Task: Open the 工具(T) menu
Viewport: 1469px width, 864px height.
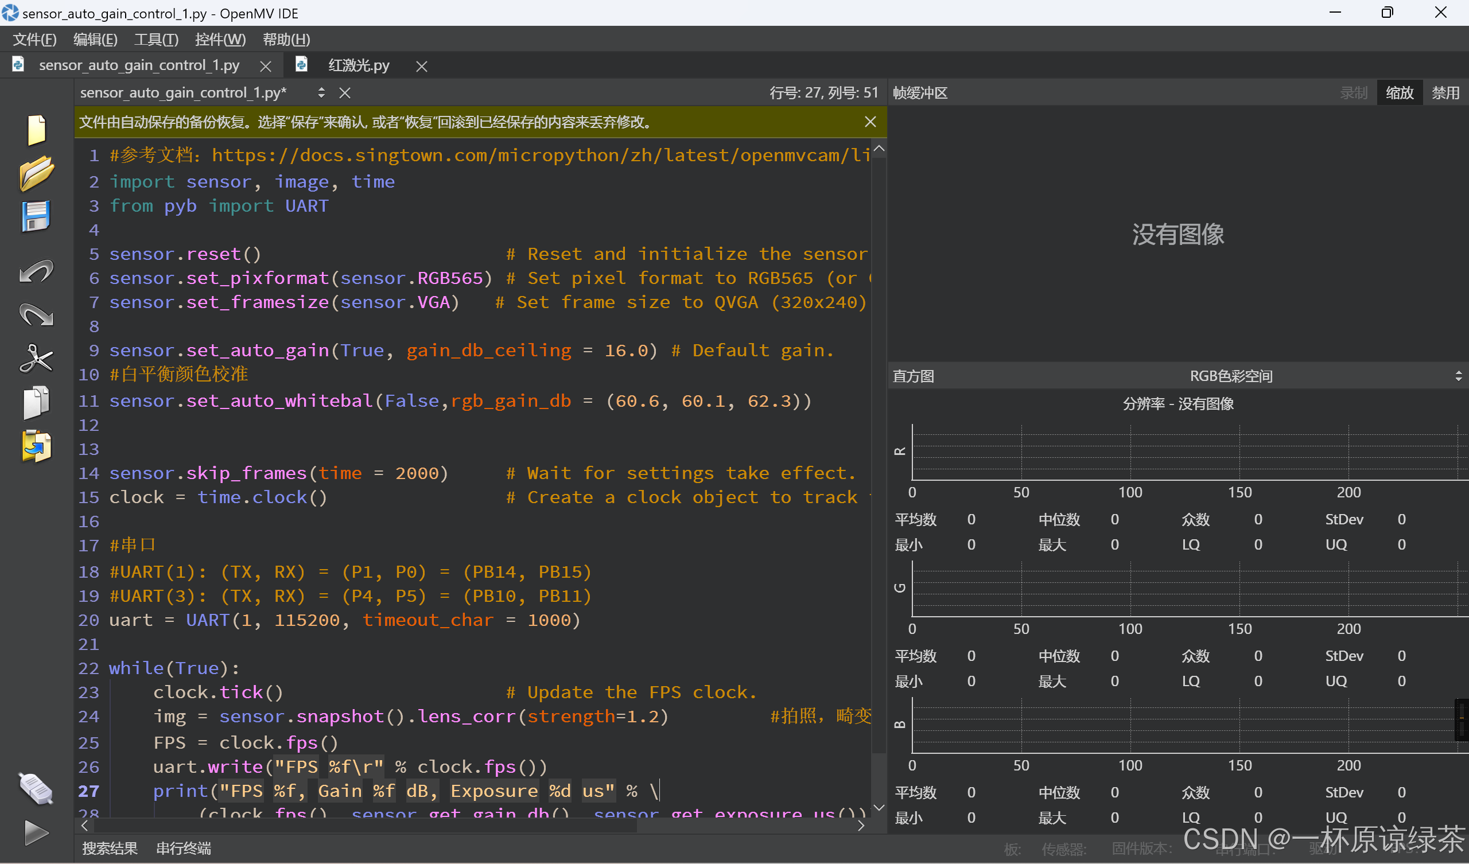Action: 156,39
